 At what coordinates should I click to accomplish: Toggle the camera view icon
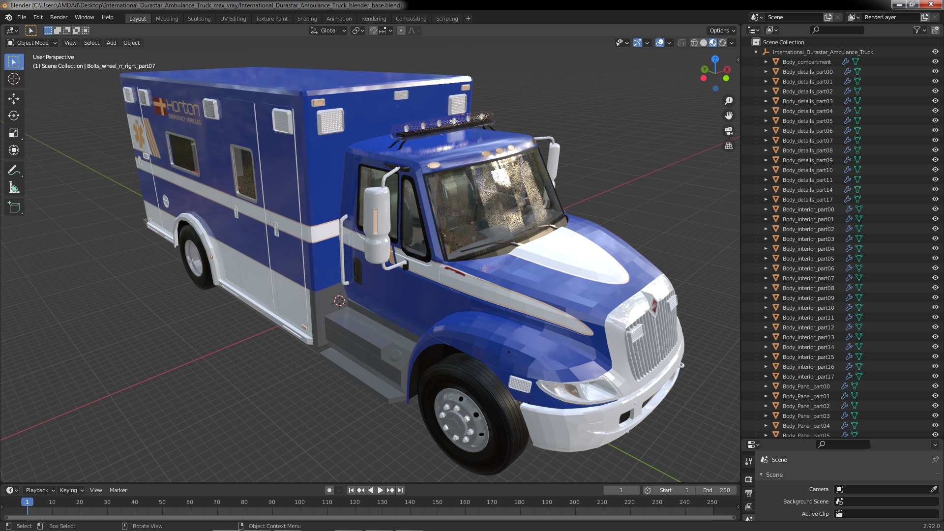729,131
